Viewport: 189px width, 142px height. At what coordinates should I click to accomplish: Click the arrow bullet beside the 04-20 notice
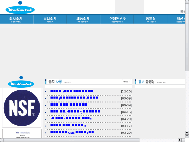click(46, 119)
